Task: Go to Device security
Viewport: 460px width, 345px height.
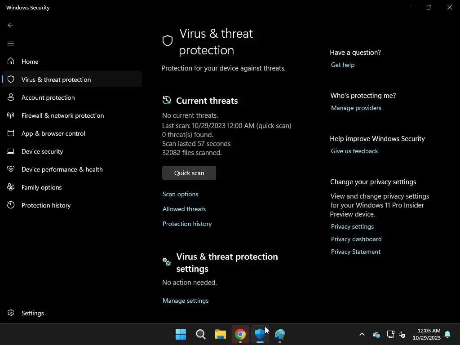Action: 72,151
